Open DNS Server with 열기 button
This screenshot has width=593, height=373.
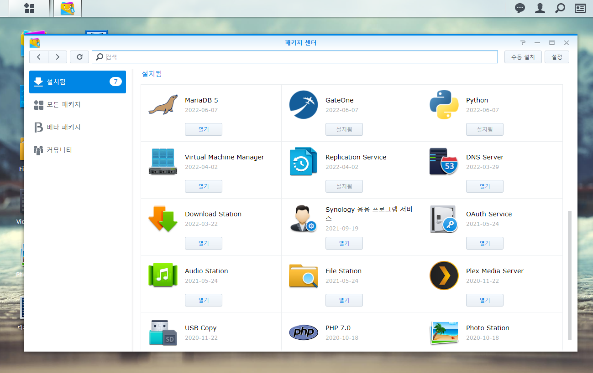[485, 186]
